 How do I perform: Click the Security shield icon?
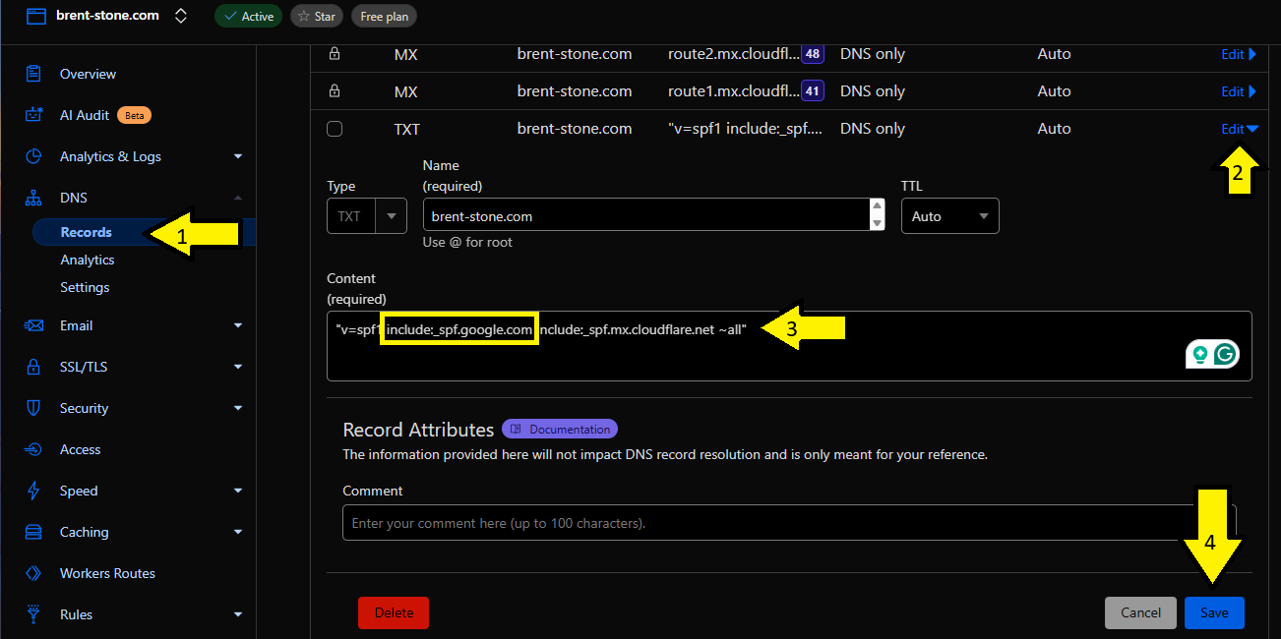pos(33,408)
